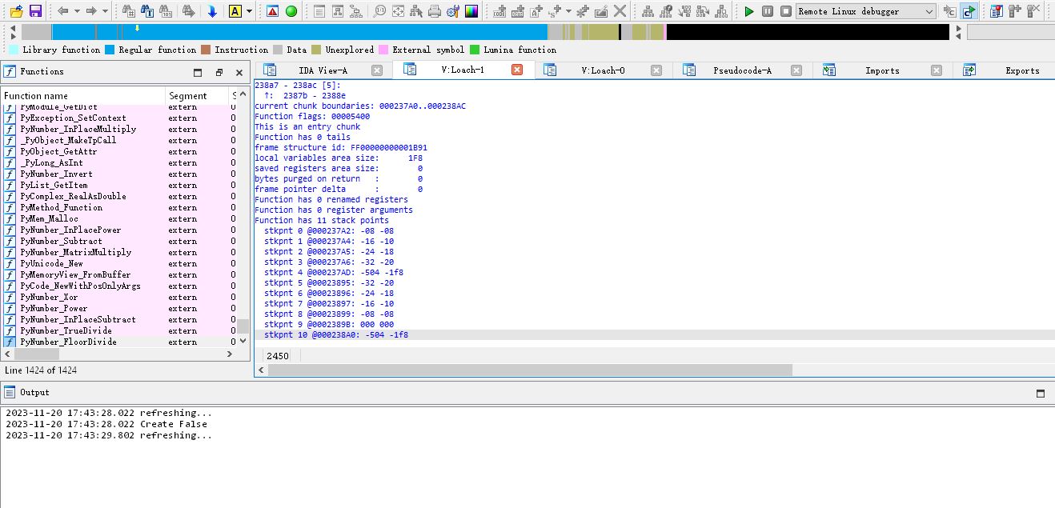Select PyMem_Malloc function row
The height and width of the screenshot is (508, 1055).
[x=118, y=218]
